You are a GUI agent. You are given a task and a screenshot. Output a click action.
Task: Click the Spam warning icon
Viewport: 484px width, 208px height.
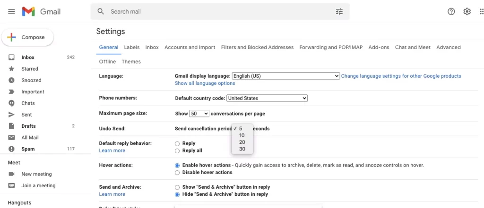click(11, 149)
